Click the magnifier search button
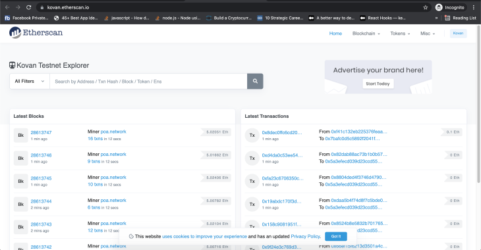The image size is (481, 250). coord(255,81)
